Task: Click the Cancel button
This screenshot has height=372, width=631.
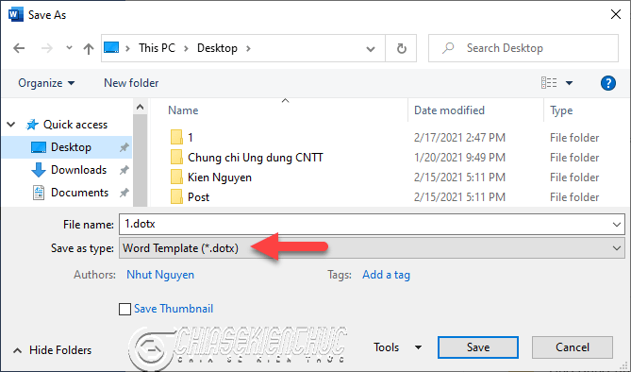Action: coord(573,347)
